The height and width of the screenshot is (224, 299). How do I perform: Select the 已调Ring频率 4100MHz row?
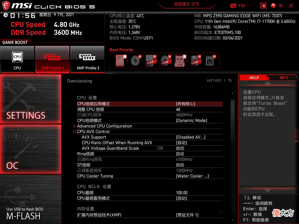[150, 159]
